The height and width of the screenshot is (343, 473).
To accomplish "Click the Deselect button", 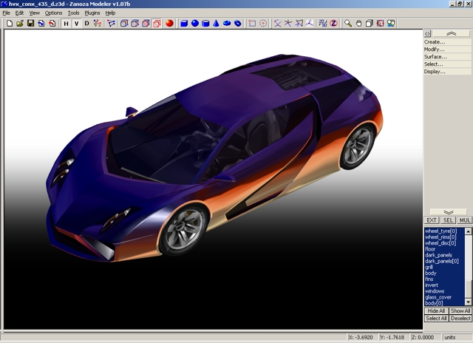I will click(460, 319).
